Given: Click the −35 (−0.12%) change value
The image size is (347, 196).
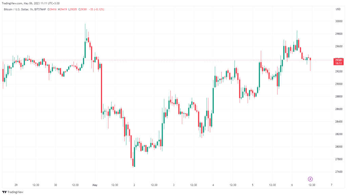Looking at the screenshot, I should [x=97, y=9].
